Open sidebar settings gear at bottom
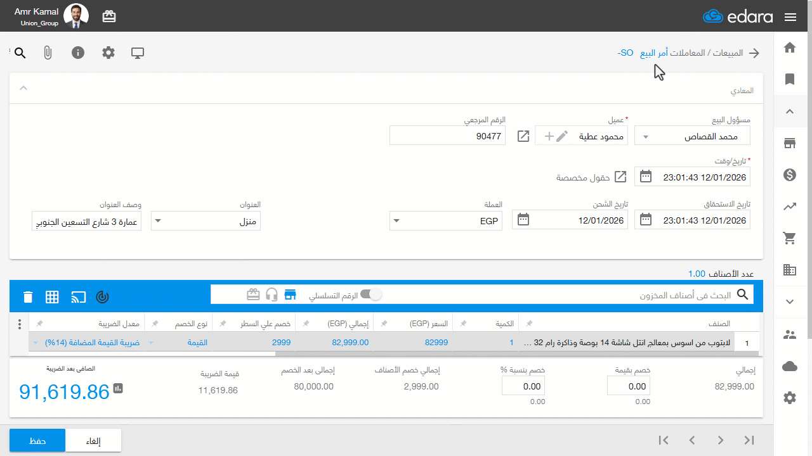Viewport: 812px width, 456px height. pyautogui.click(x=790, y=398)
